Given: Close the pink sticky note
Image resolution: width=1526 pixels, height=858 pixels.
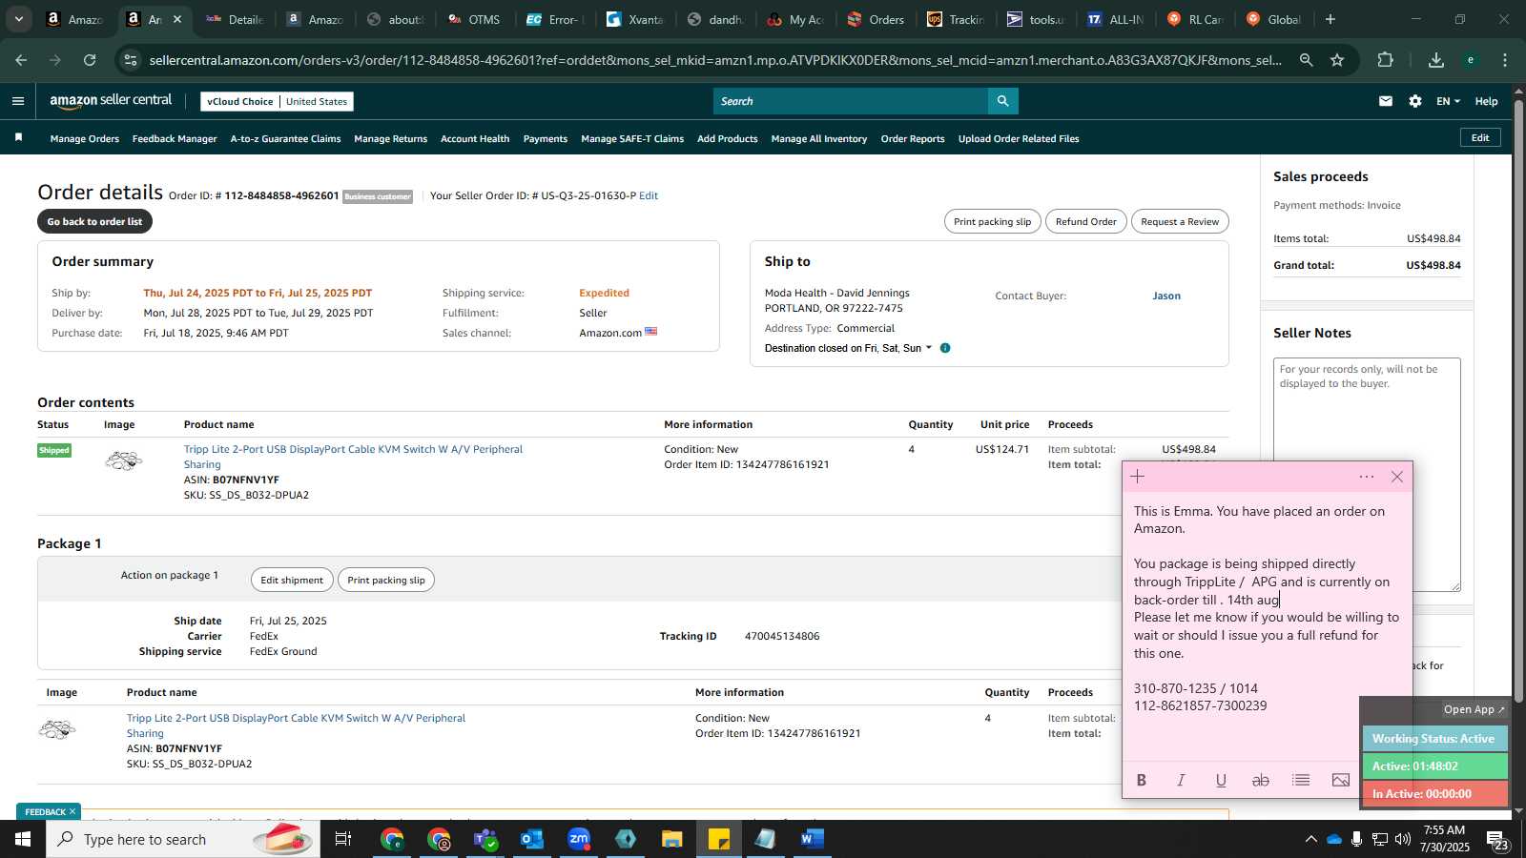Looking at the screenshot, I should coord(1397,477).
